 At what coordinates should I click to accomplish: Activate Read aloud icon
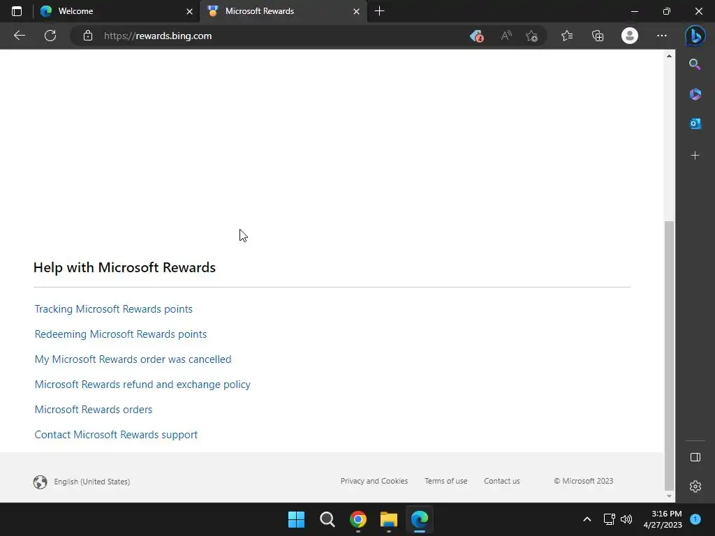pos(506,36)
